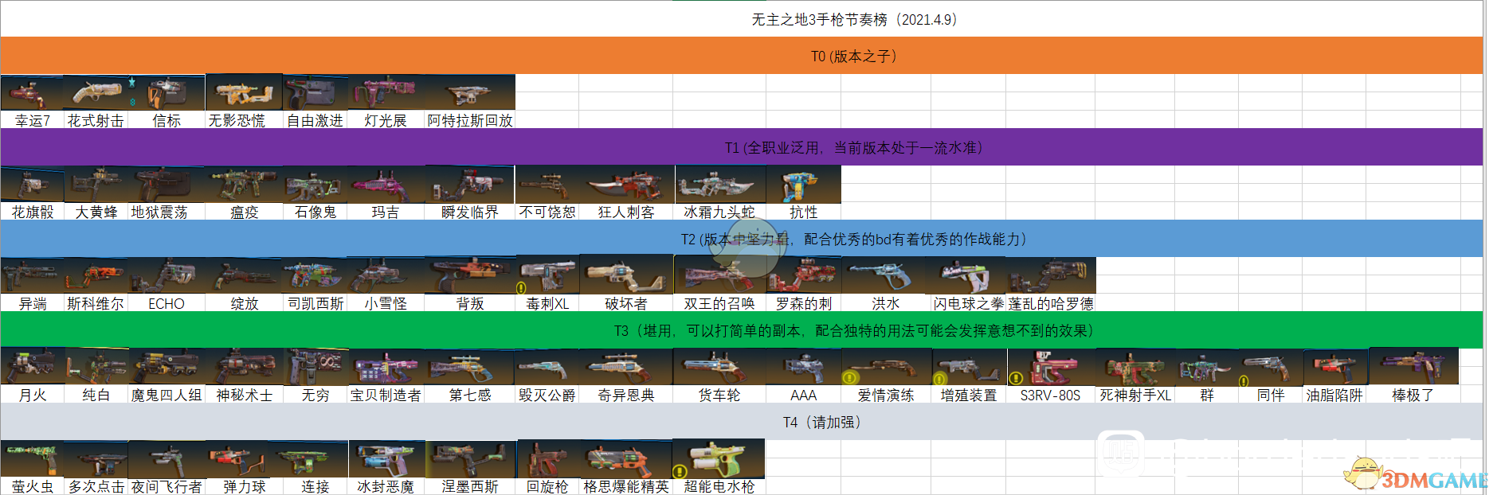Click the 幸运7 pistol image

(x=32, y=93)
